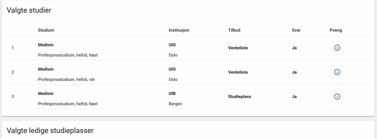This screenshot has height=139, width=377.
Task: Click the Ja answer for Bergen row
Action: point(294,96)
